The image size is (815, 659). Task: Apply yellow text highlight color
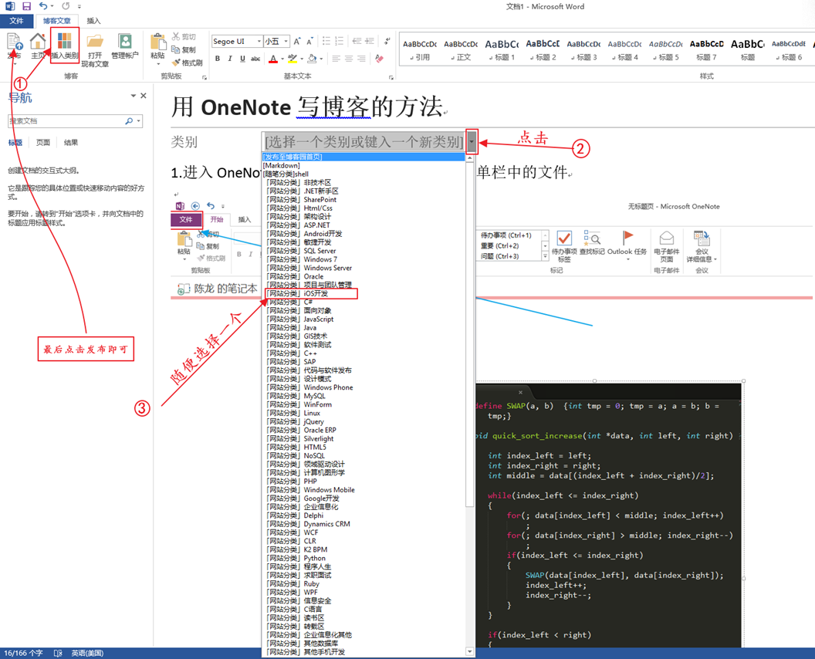(x=293, y=59)
